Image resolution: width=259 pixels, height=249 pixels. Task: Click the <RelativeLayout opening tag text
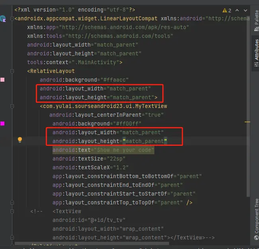click(51, 71)
